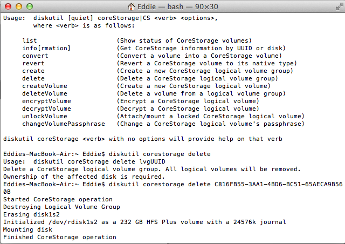The width and height of the screenshot is (345, 244).
Task: Click the 'convert' verb in usage list
Action: tap(35, 56)
